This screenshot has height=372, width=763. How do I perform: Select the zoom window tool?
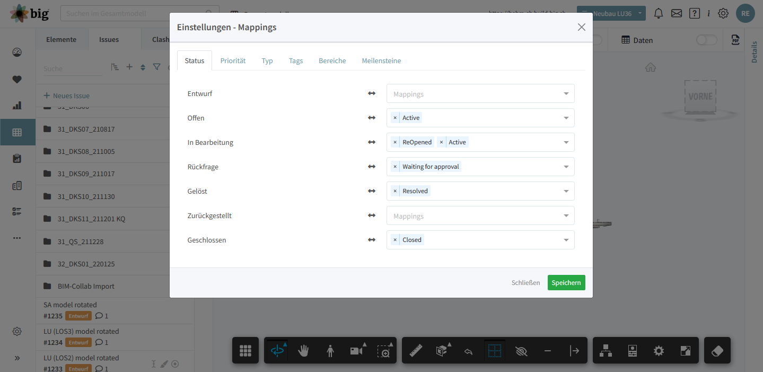(384, 350)
